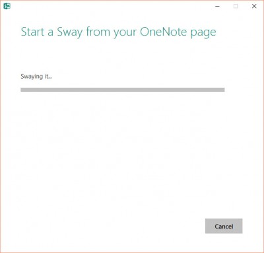Click the word 'page' in the title
This screenshot has width=264, height=253.
coord(203,32)
